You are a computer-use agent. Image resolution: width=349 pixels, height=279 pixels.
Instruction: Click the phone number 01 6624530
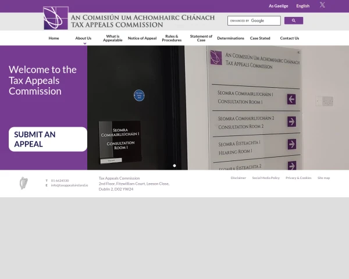(x=60, y=181)
